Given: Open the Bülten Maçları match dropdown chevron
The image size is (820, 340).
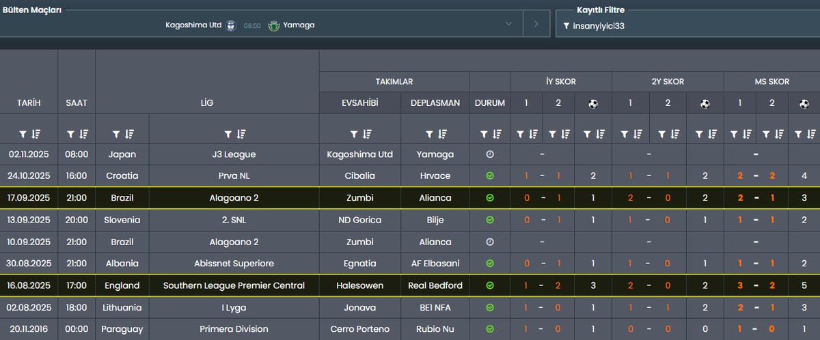Looking at the screenshot, I should pos(508,24).
